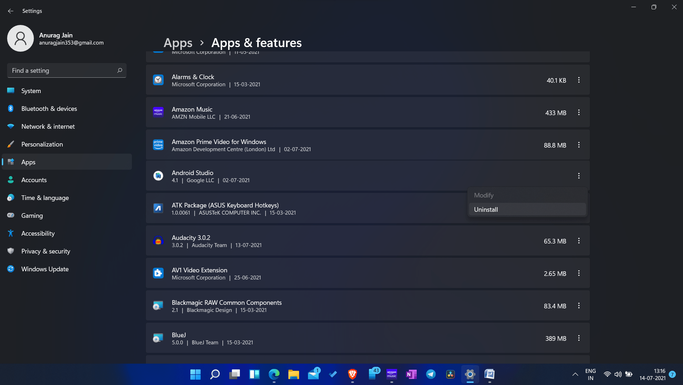Click the search magnifier icon in settings
This screenshot has height=385, width=683.
pos(120,71)
